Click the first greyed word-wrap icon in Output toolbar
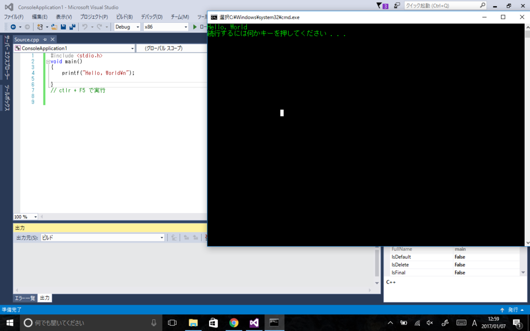The width and height of the screenshot is (530, 331). click(174, 238)
